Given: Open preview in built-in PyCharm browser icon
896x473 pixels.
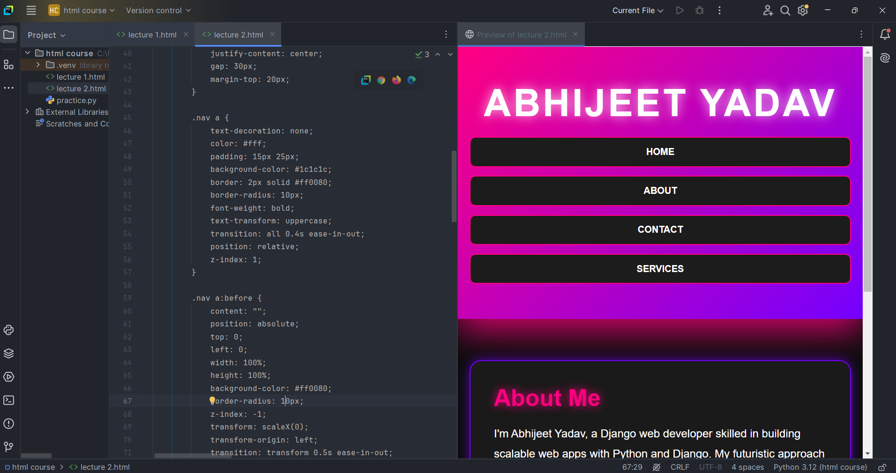Looking at the screenshot, I should [x=366, y=80].
